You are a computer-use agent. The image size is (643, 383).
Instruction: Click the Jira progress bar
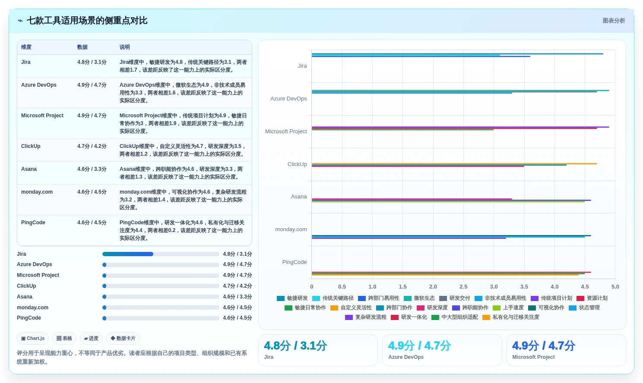[161, 254]
